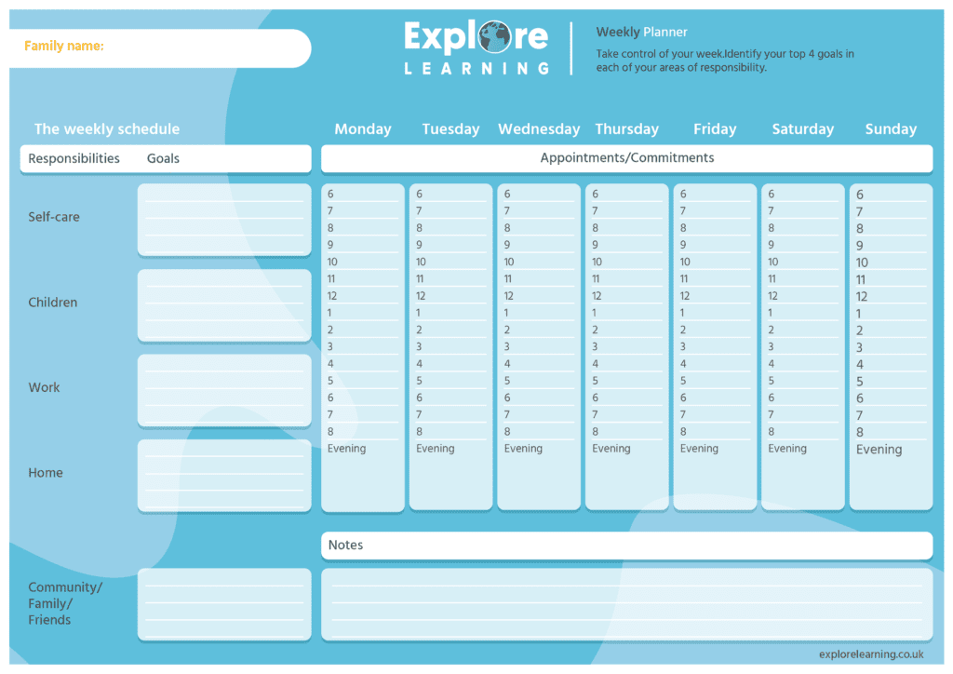The height and width of the screenshot is (674, 953).
Task: Click the Responsibilities header label
Action: click(74, 158)
